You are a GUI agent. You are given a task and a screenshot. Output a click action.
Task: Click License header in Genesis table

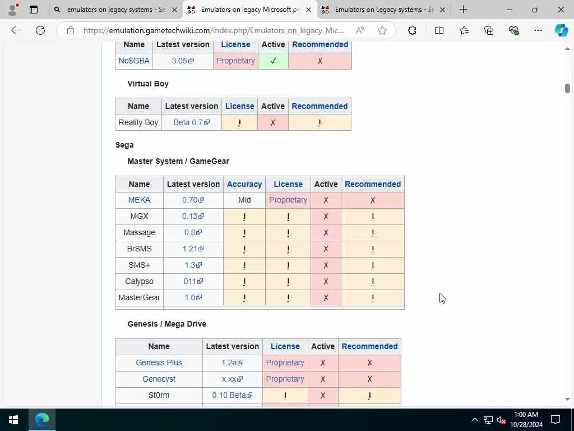coord(285,346)
